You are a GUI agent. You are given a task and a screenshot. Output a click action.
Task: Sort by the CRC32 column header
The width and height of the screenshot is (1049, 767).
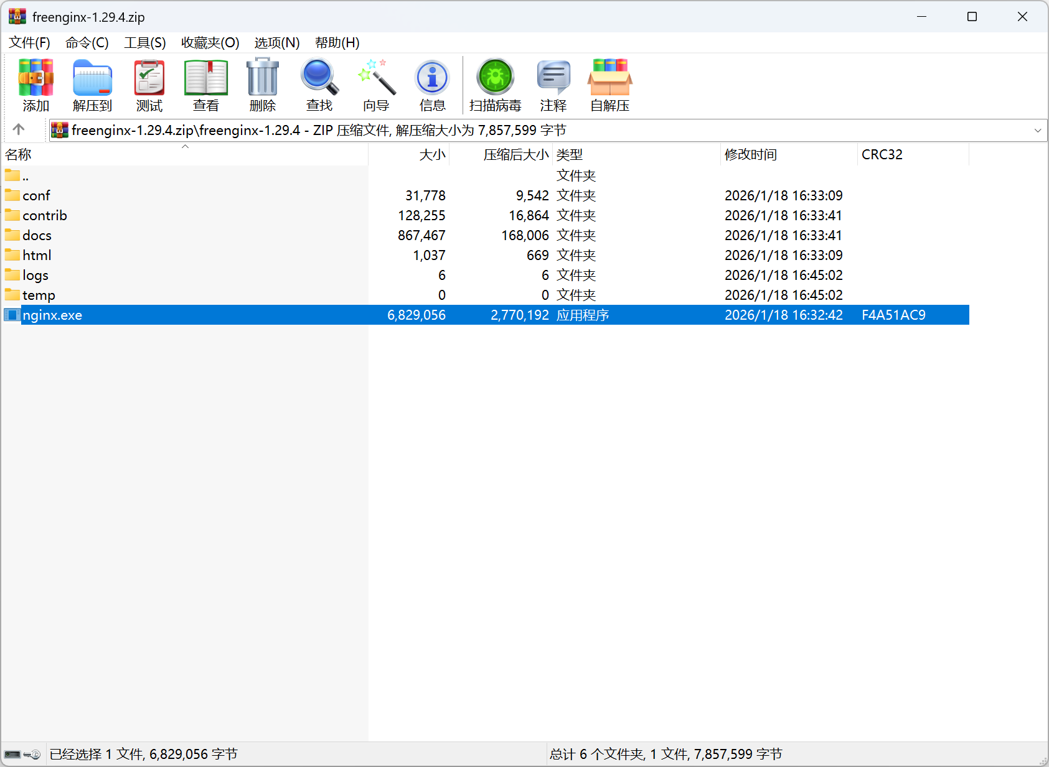coord(913,154)
